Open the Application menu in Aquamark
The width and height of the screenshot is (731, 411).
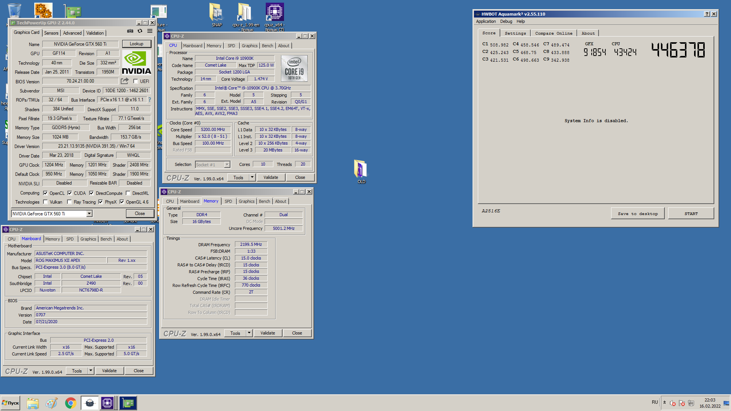(x=486, y=21)
